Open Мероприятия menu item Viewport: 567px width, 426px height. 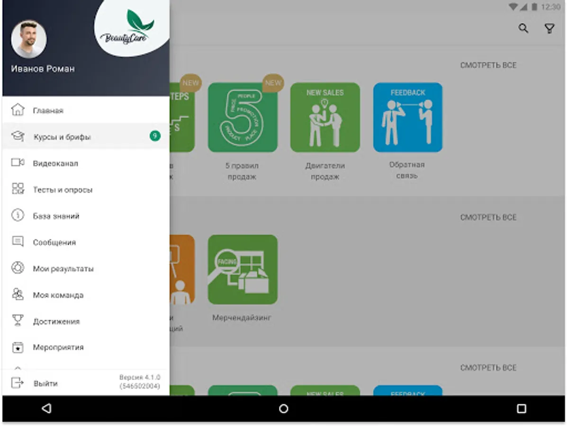tap(86, 347)
